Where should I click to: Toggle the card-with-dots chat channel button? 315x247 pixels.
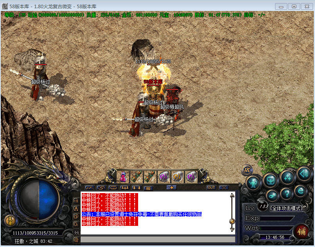pyautogui.click(x=76, y=224)
